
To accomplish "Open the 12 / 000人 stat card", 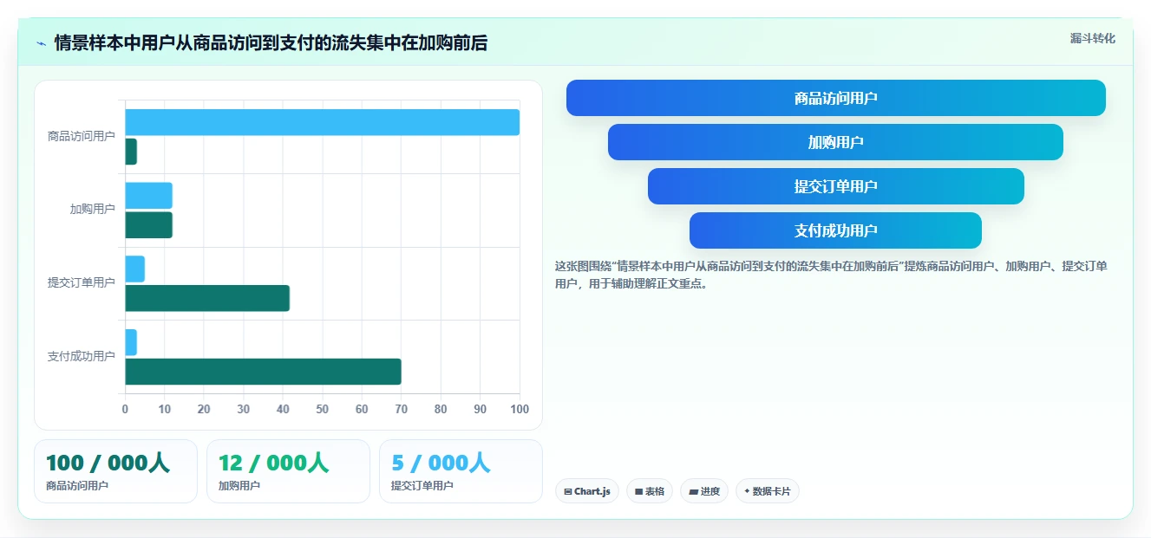I will coord(288,471).
